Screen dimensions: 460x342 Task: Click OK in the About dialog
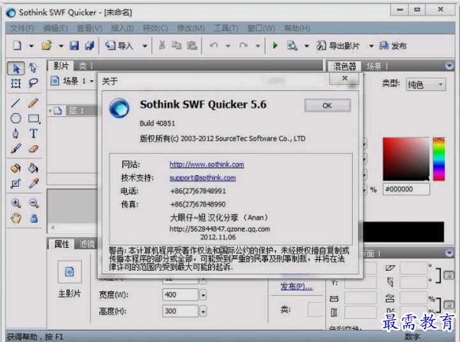(x=327, y=106)
